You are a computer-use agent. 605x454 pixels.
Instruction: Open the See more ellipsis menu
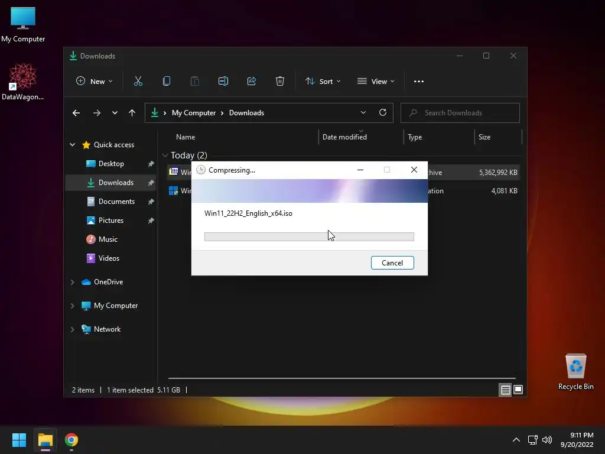click(x=419, y=82)
